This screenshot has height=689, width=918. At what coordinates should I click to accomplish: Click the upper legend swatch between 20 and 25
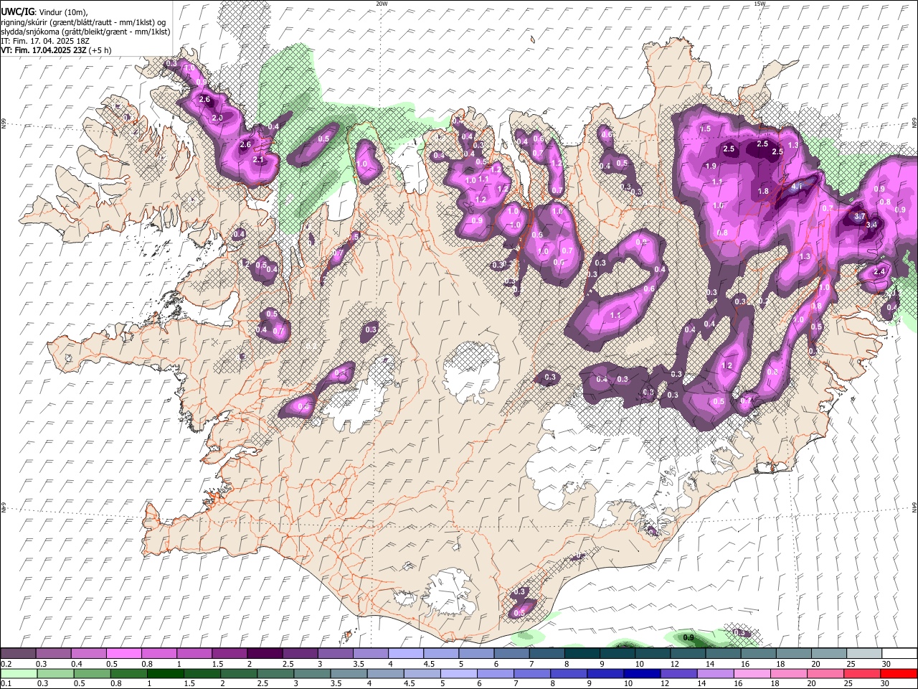click(828, 653)
